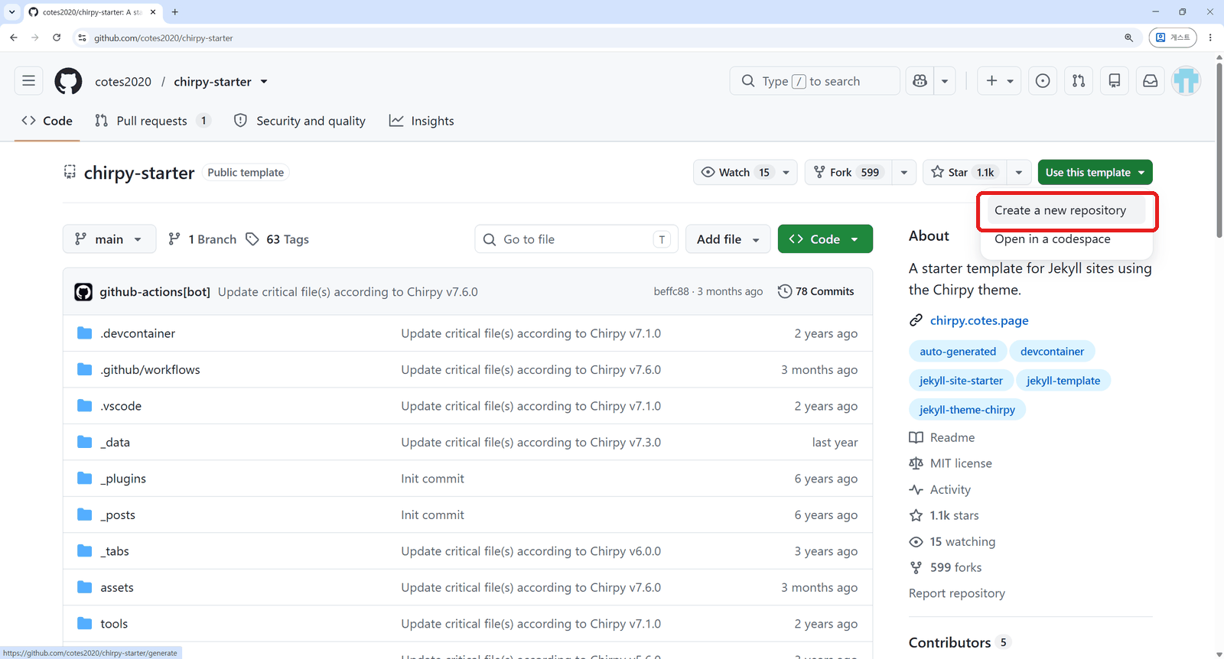This screenshot has width=1224, height=659.
Task: Open the 1 Branch link
Action: pyautogui.click(x=202, y=239)
